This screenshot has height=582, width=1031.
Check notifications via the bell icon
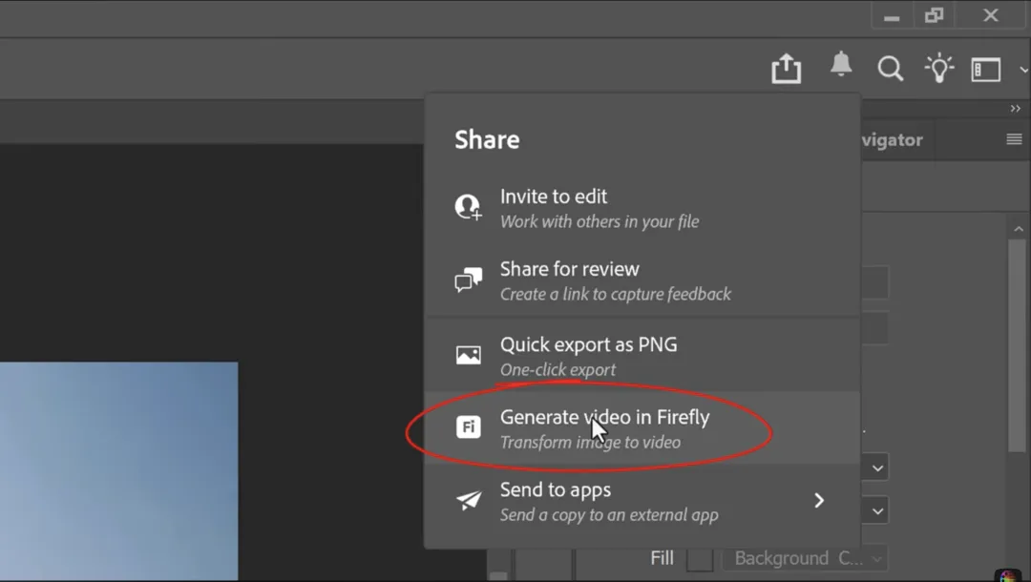point(840,66)
